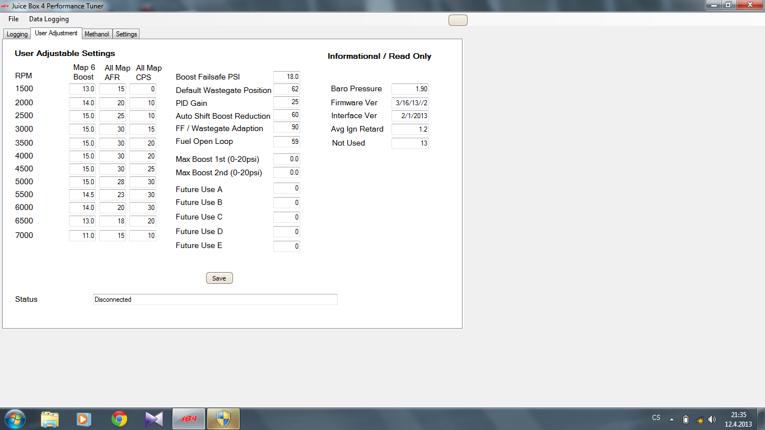
Task: Click the Future Use D field
Action: (x=287, y=232)
